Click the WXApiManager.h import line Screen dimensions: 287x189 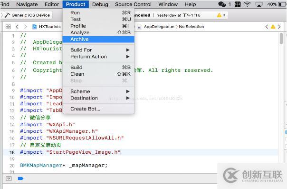(x=59, y=131)
